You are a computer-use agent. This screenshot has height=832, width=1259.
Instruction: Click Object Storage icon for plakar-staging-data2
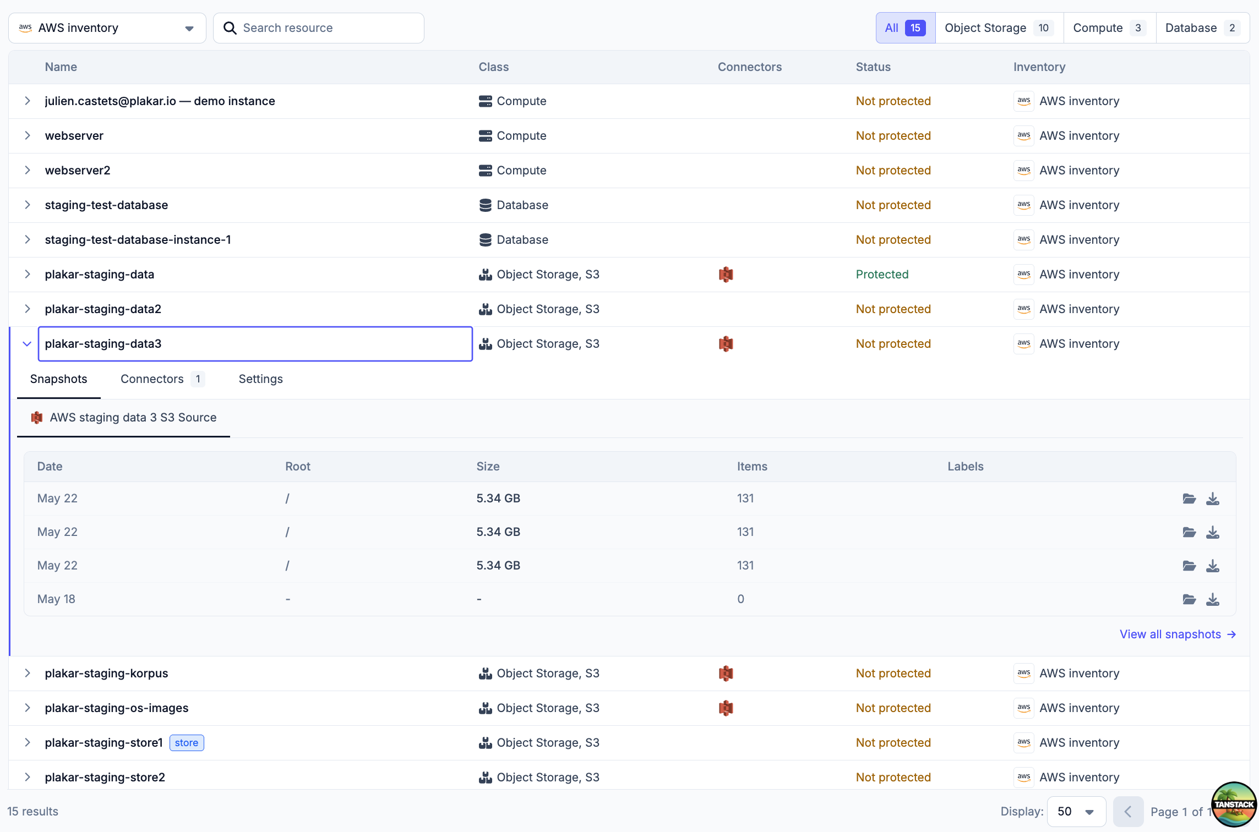pos(486,309)
